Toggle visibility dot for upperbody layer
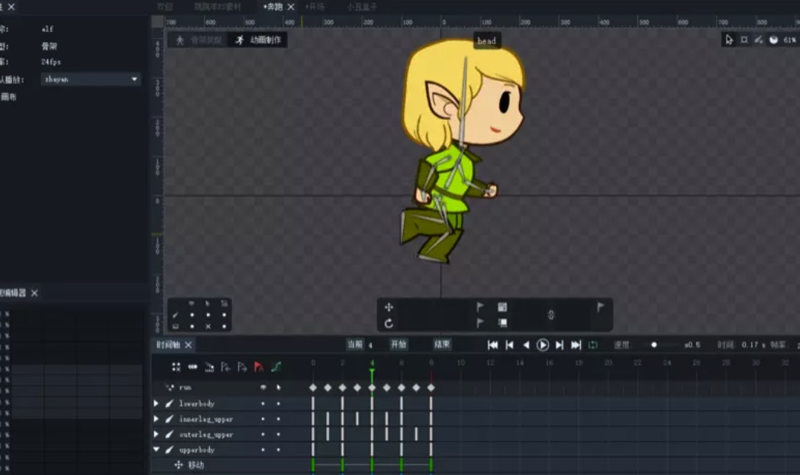Screen dimensions: 800x475 263,450
